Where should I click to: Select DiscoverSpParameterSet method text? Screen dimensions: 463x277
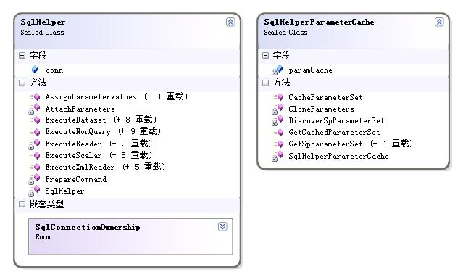336,120
